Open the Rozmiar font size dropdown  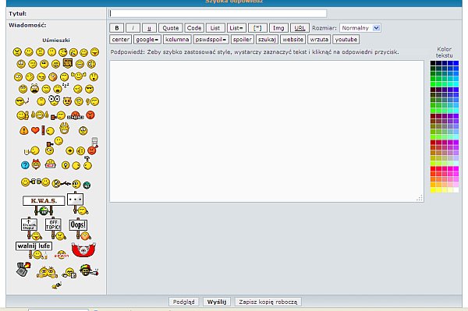click(x=360, y=28)
